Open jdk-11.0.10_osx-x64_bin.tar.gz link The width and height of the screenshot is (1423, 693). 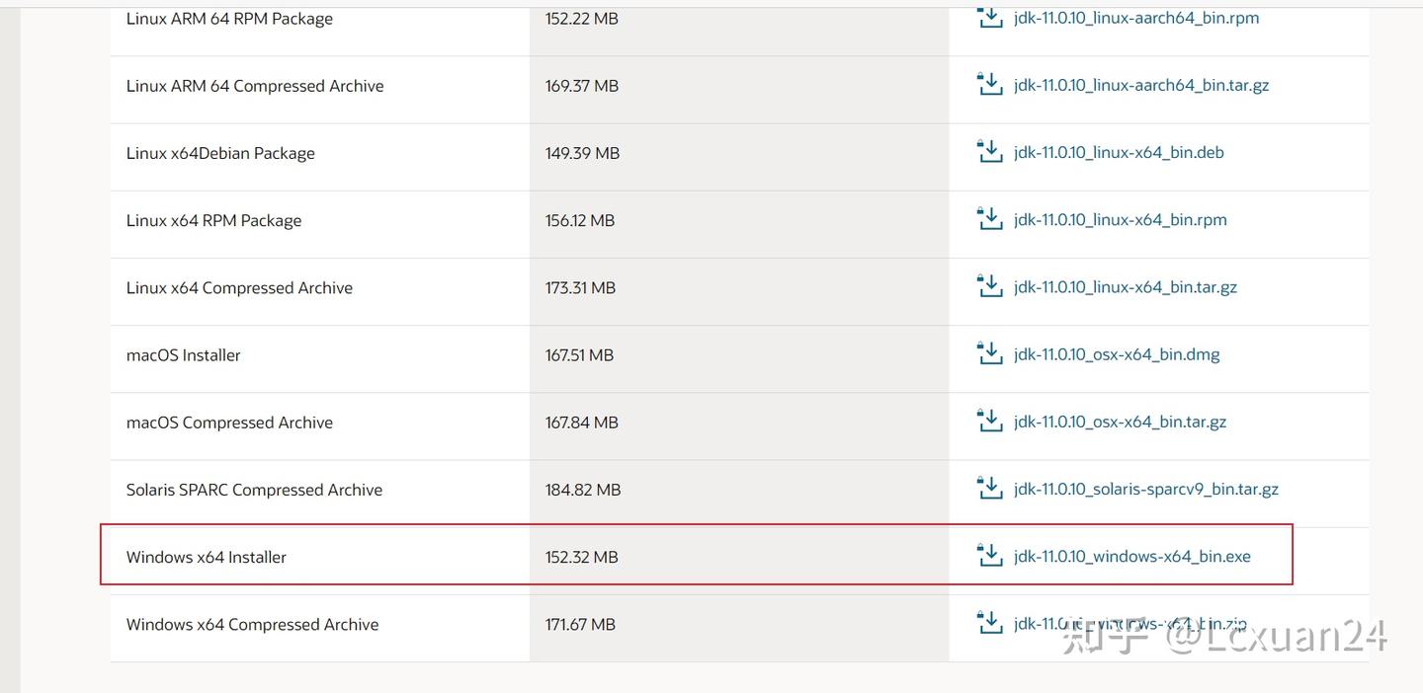[x=1120, y=423]
